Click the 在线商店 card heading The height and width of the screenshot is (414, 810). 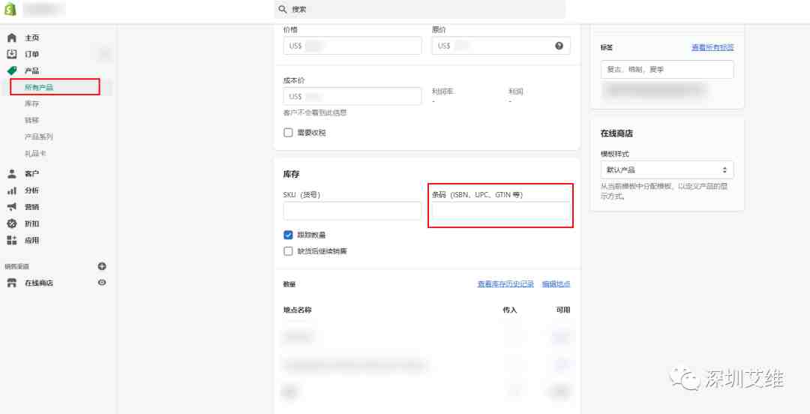616,133
